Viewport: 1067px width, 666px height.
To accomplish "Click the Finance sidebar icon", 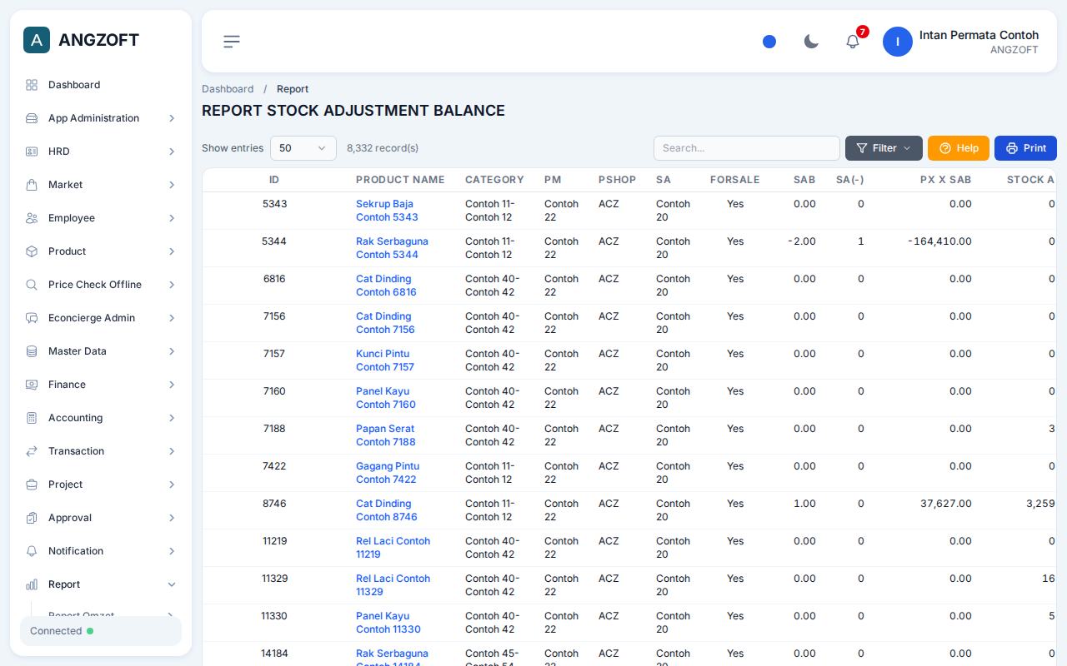I will (32, 385).
